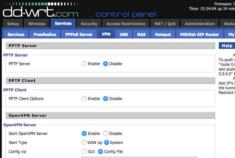Open Milkfish SIP Router sub-tab

point(200,34)
